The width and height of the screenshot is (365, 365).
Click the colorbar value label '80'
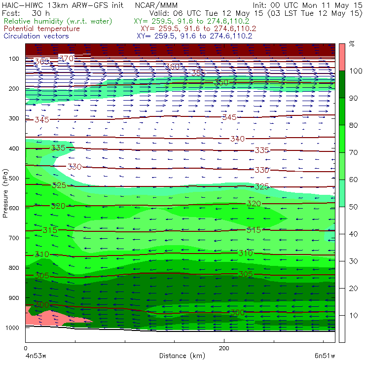(x=353, y=125)
